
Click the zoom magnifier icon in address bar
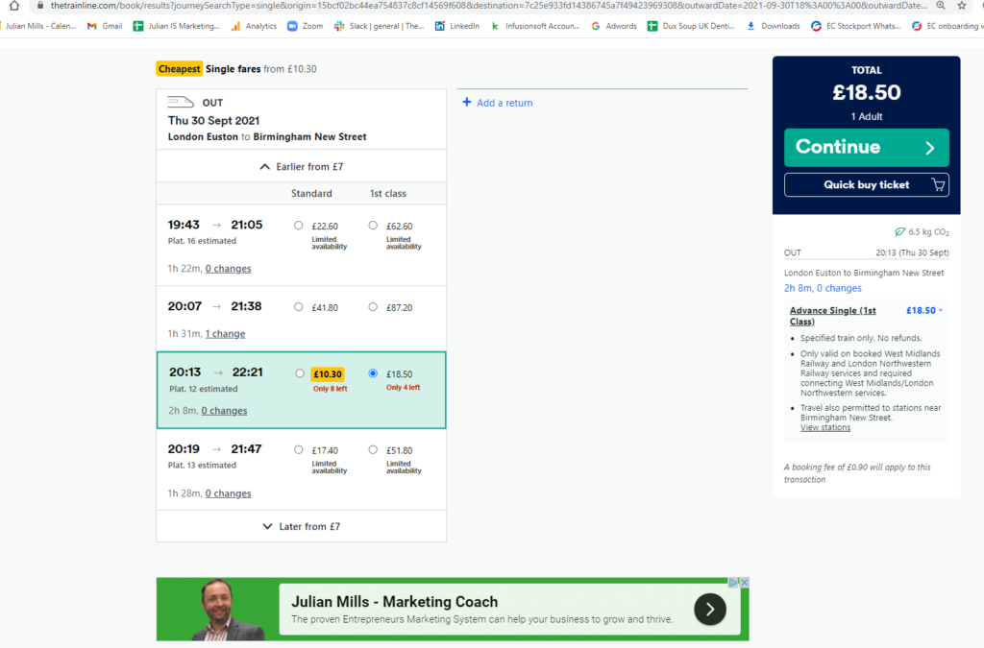click(x=941, y=6)
